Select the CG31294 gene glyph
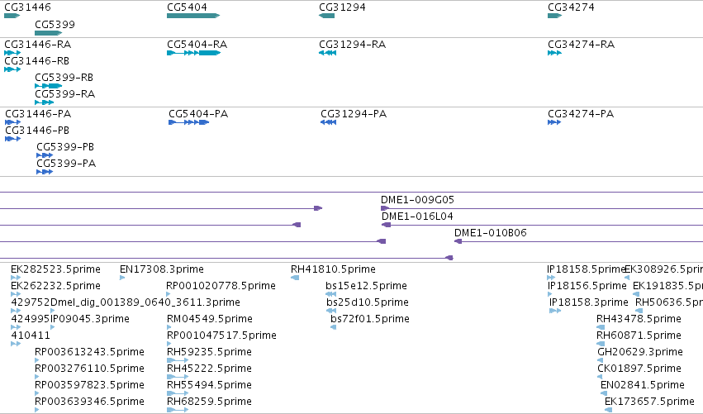 tap(327, 16)
